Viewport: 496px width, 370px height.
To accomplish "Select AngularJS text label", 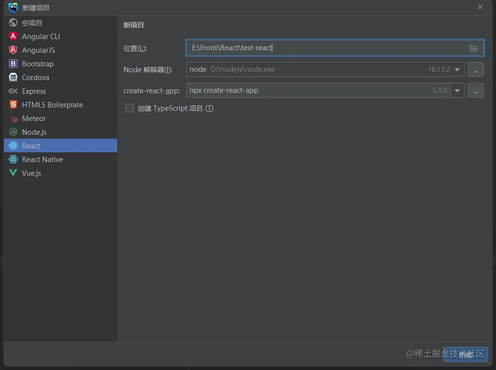I will 38,50.
